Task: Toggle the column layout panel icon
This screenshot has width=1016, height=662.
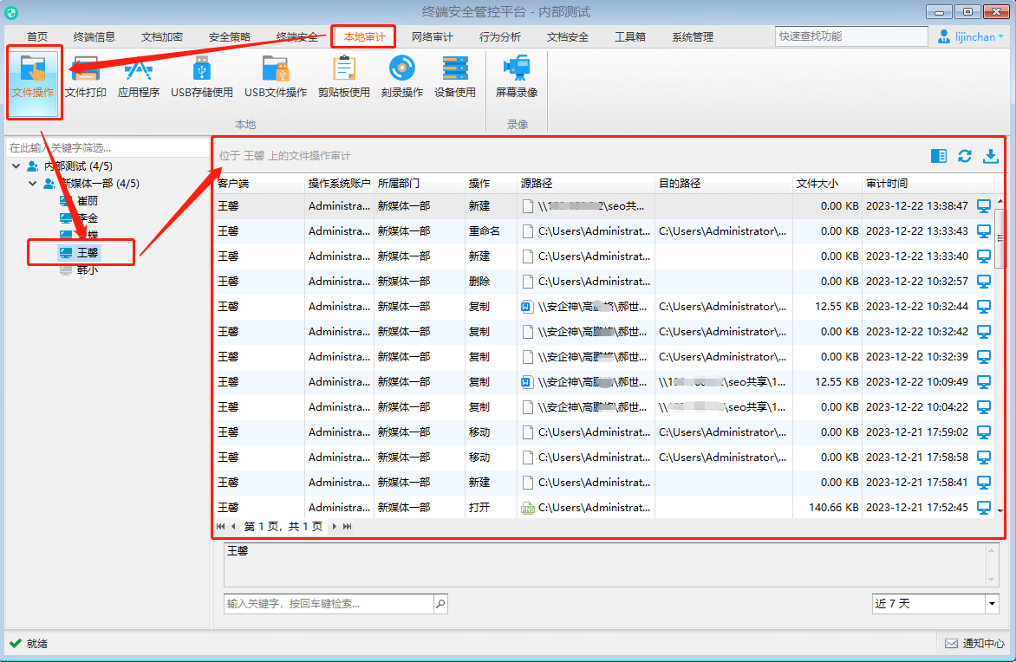Action: coord(938,156)
